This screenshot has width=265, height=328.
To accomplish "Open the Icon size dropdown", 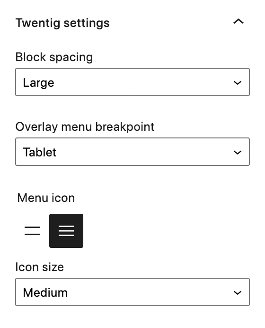I will pyautogui.click(x=132, y=292).
